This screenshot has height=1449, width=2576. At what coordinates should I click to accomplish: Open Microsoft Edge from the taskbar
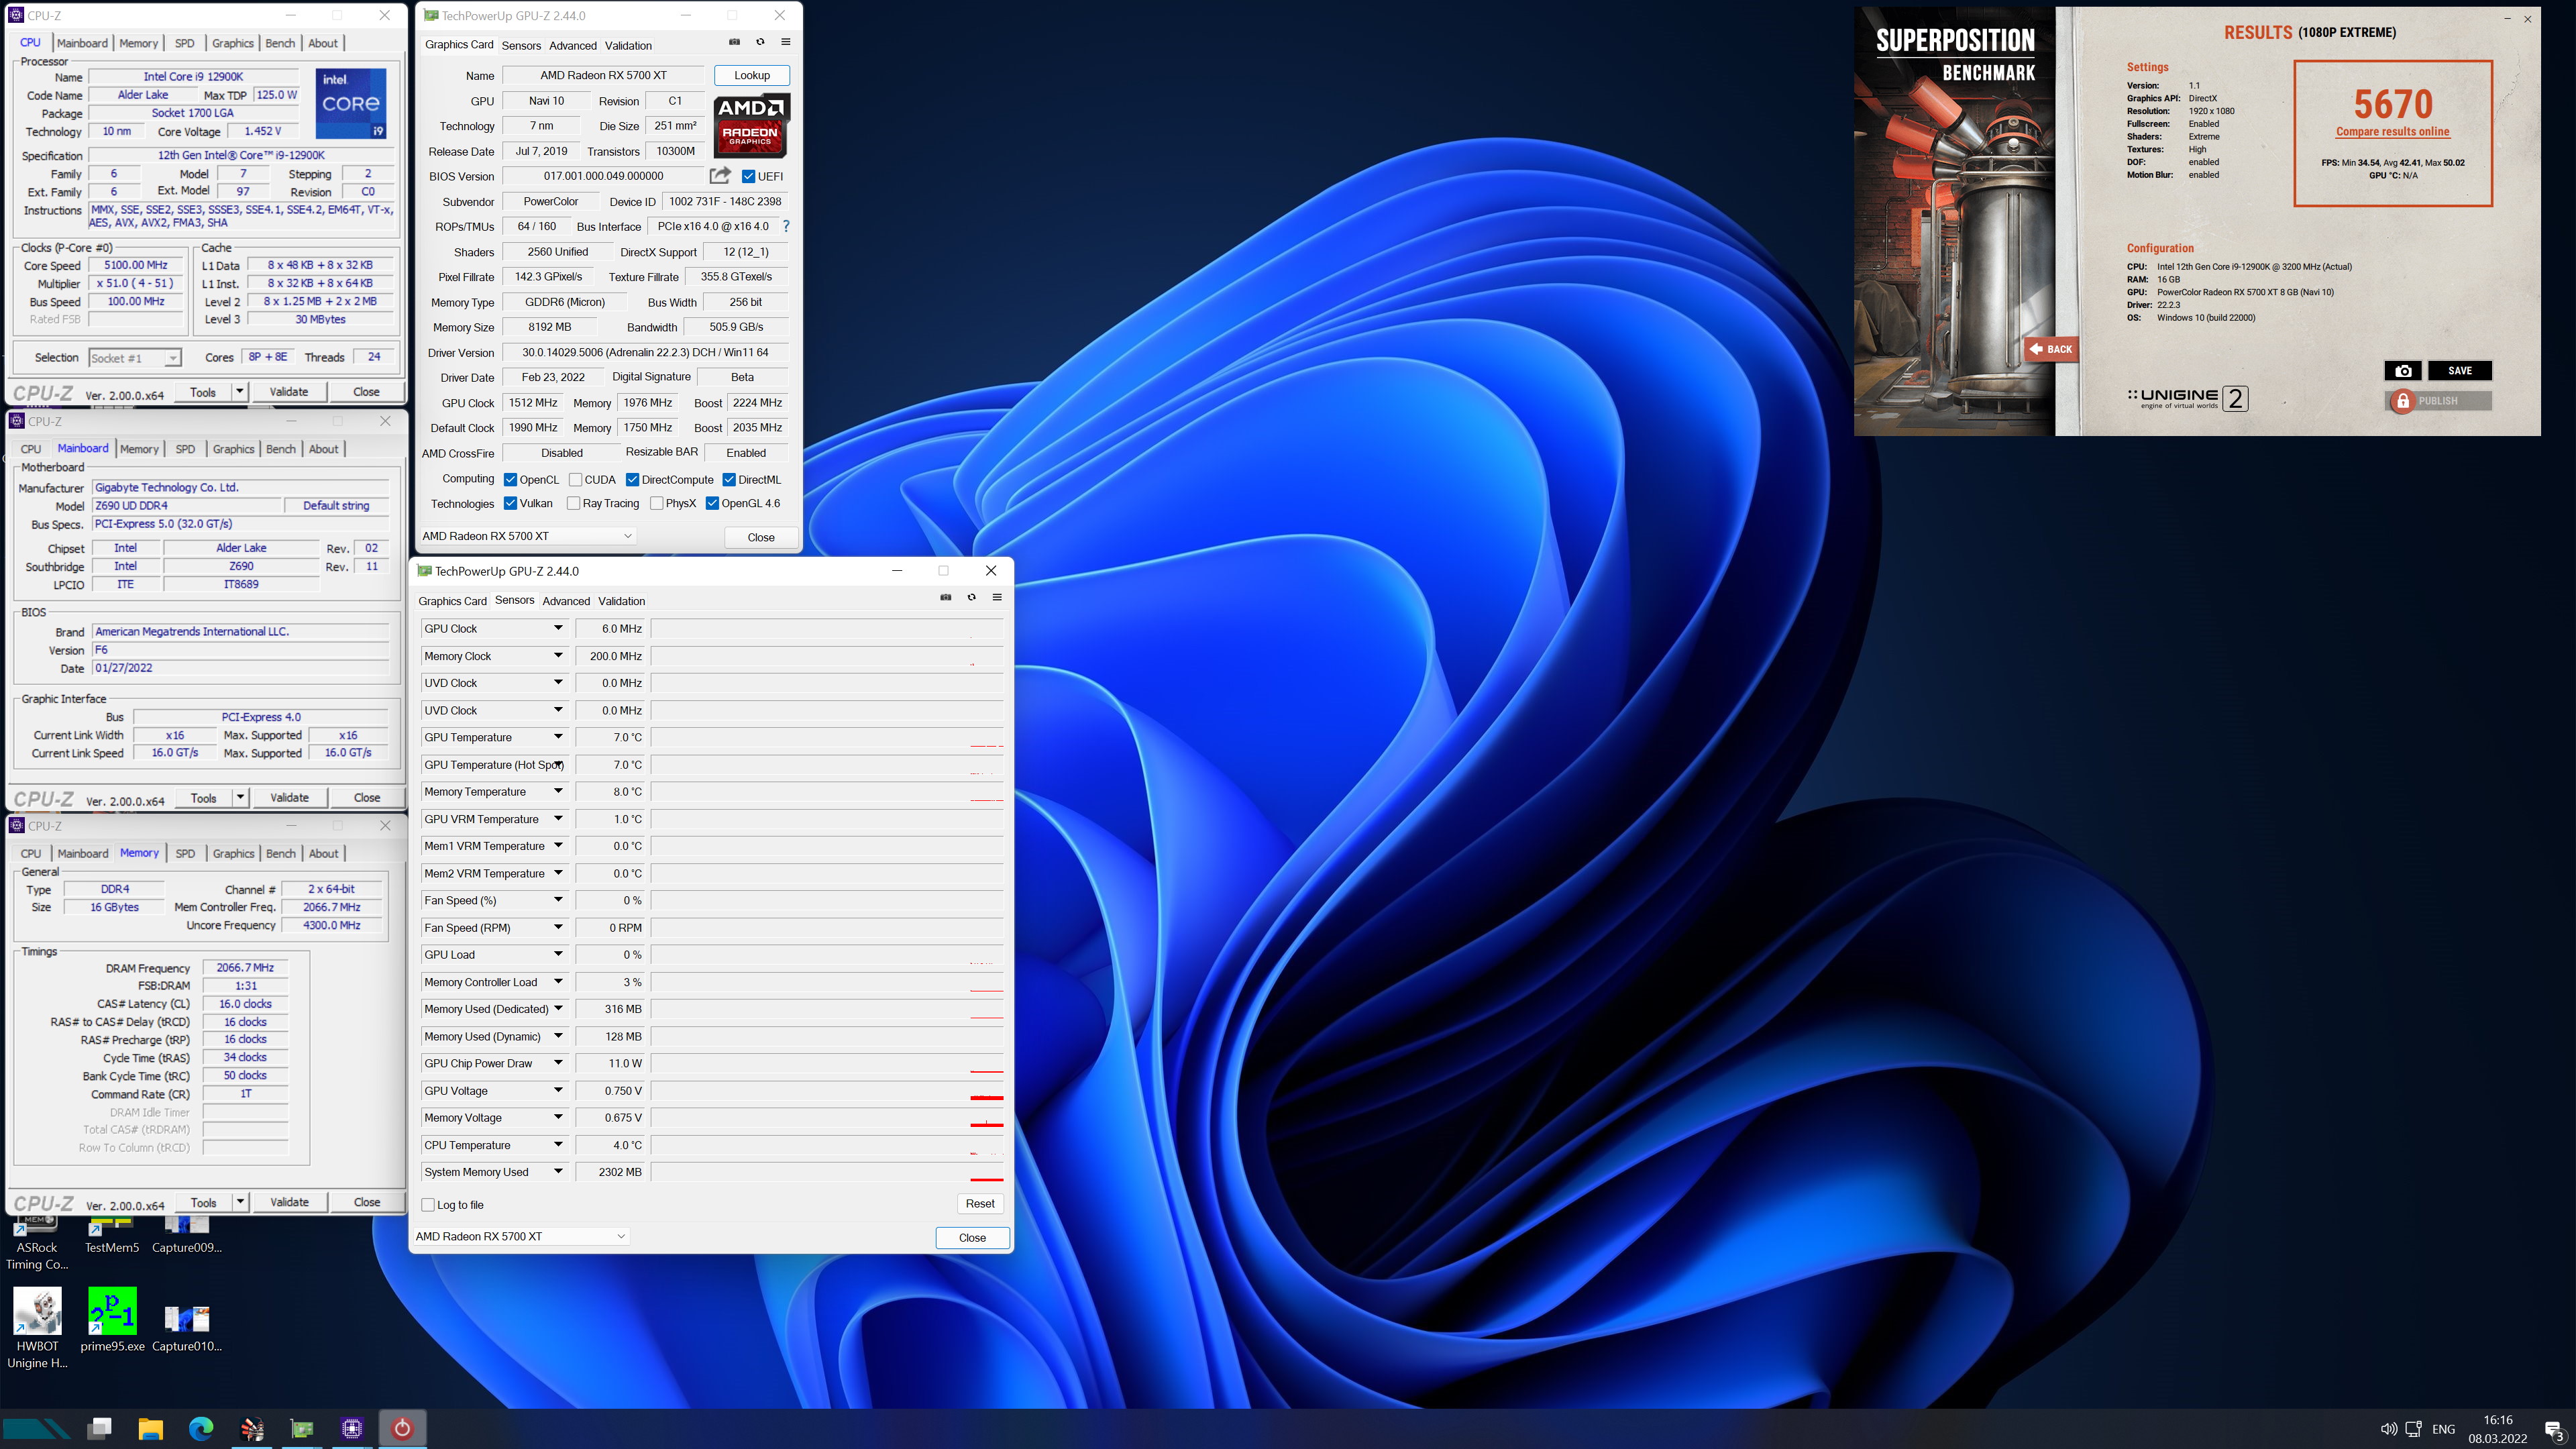[x=201, y=1428]
